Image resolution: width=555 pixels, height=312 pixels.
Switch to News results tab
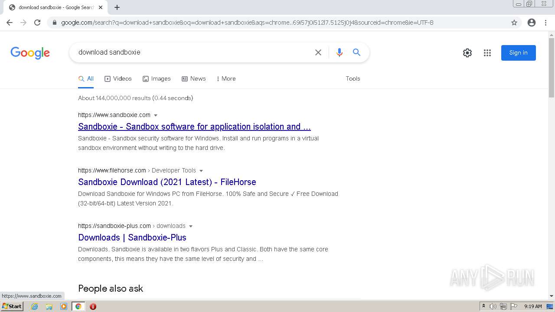tap(194, 79)
